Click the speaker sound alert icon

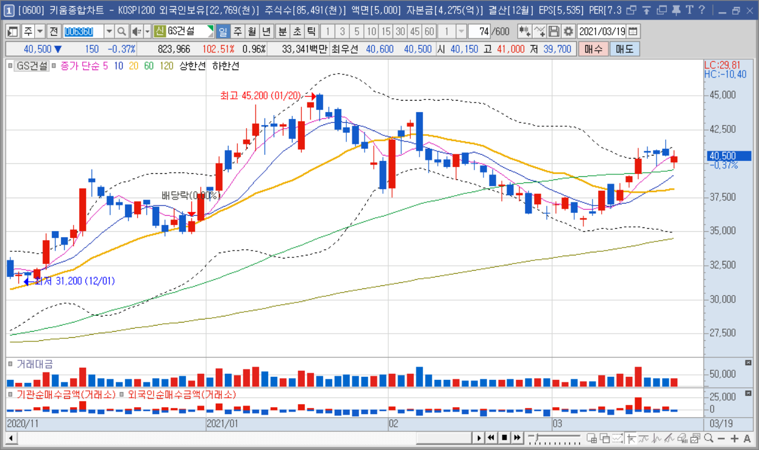click(x=137, y=31)
